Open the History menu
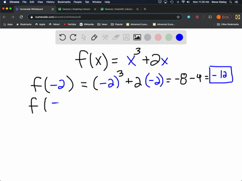This screenshot has height=181, width=242. pyautogui.click(x=50, y=2)
